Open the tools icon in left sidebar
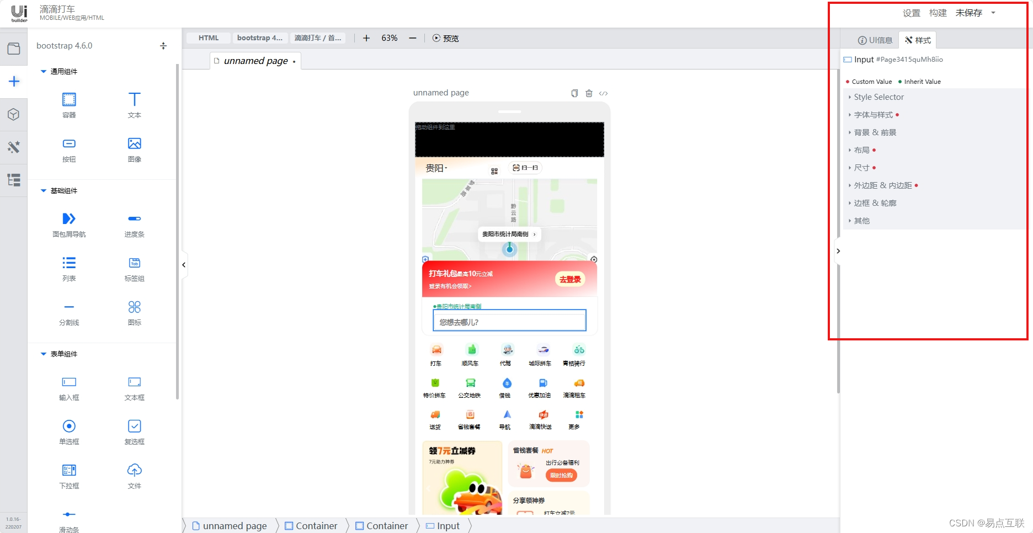Viewport: 1033px width, 533px height. pos(14,147)
